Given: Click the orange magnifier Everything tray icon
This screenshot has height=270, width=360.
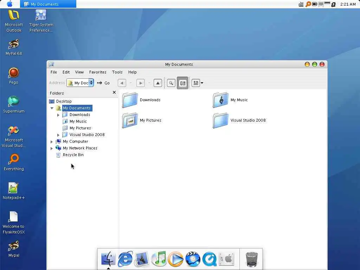Looking at the screenshot, I should [x=308, y=4].
